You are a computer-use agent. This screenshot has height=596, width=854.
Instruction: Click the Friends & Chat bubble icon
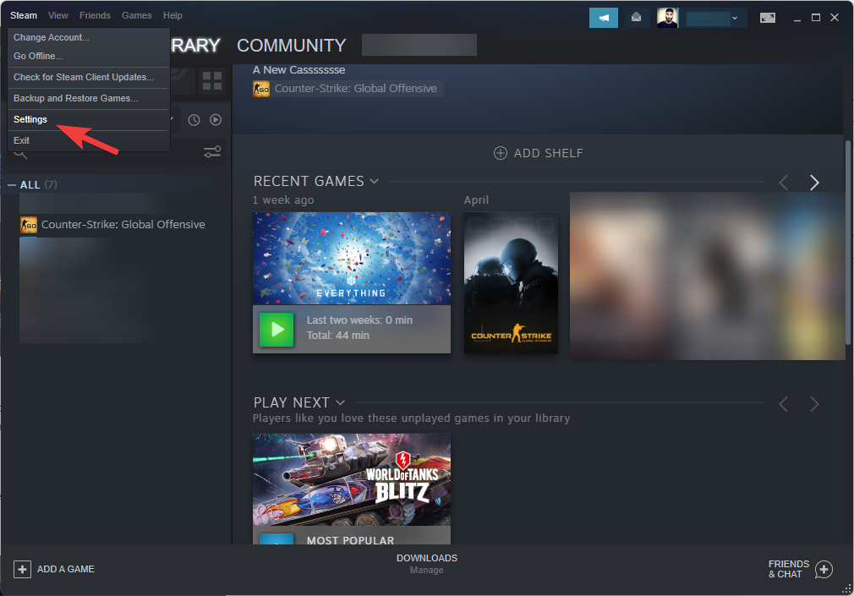pos(824,570)
